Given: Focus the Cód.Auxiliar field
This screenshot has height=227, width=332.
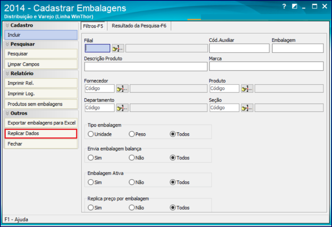Looking at the screenshot, I should (239, 48).
